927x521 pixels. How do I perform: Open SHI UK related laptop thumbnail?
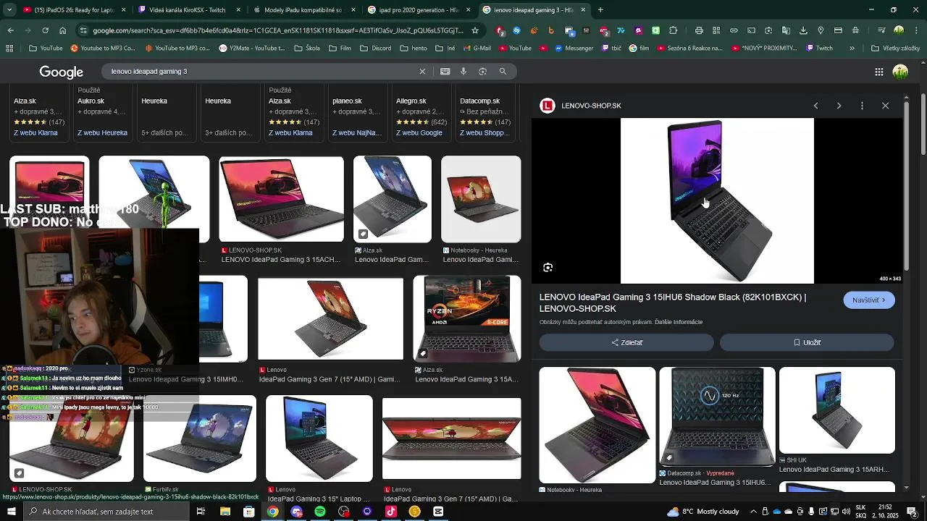[836, 410]
